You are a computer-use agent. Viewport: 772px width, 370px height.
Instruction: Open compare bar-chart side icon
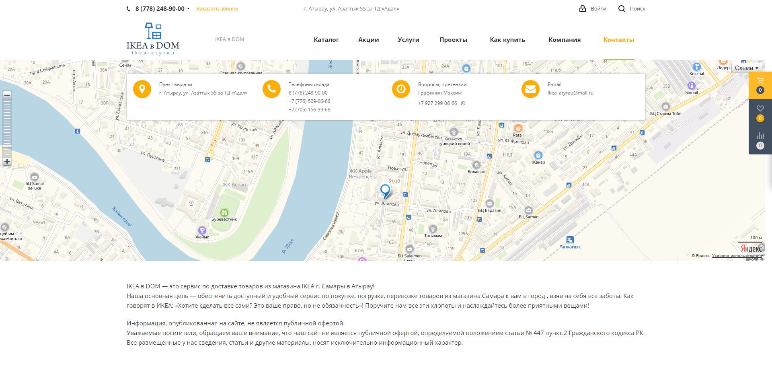(x=760, y=141)
